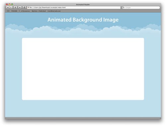Go forward with the Safari forward arrow
This screenshot has width=166, height=126.
point(11,8)
